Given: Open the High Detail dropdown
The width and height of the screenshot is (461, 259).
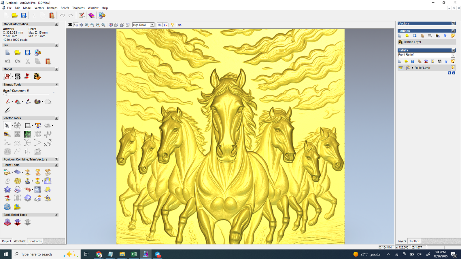Looking at the screenshot, I should pos(152,25).
